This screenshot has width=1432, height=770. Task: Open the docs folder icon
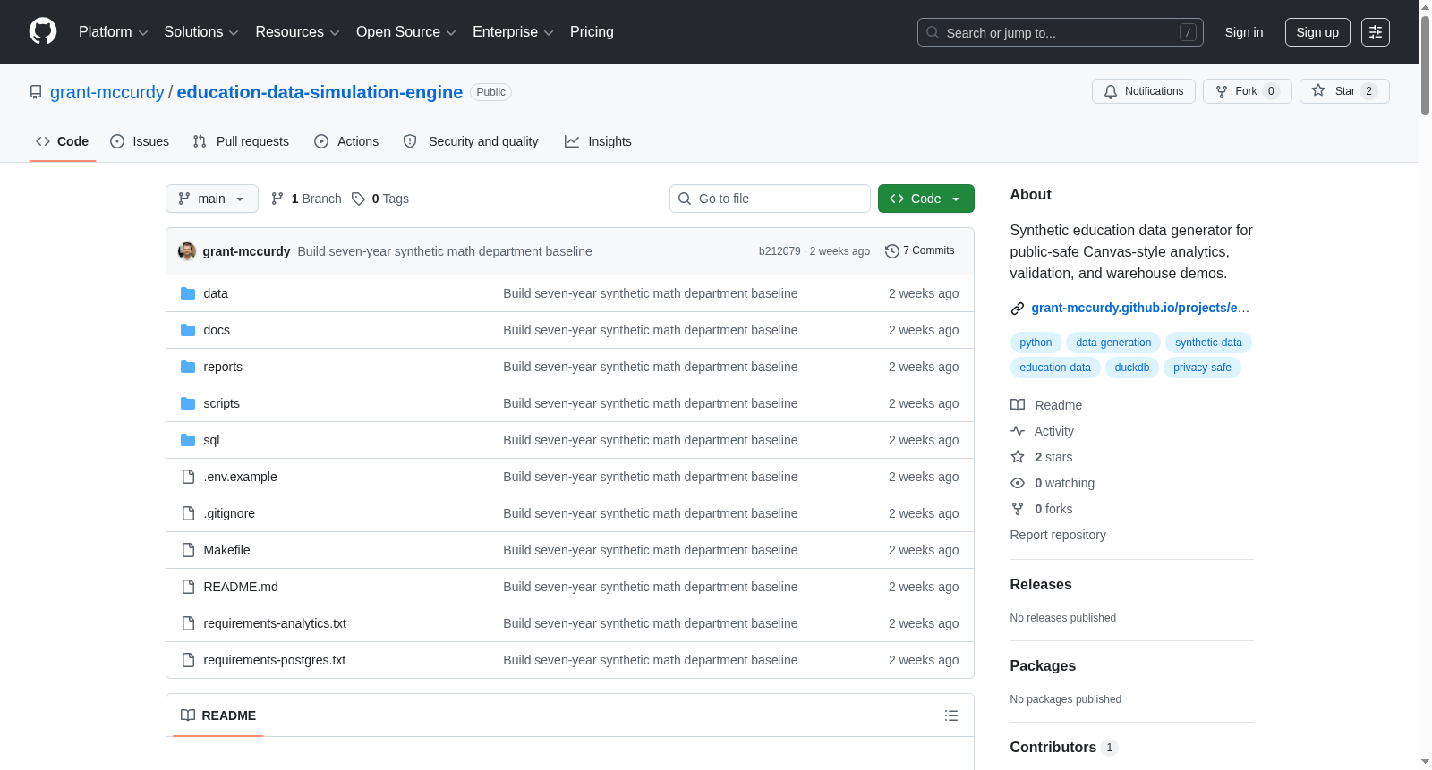(188, 330)
